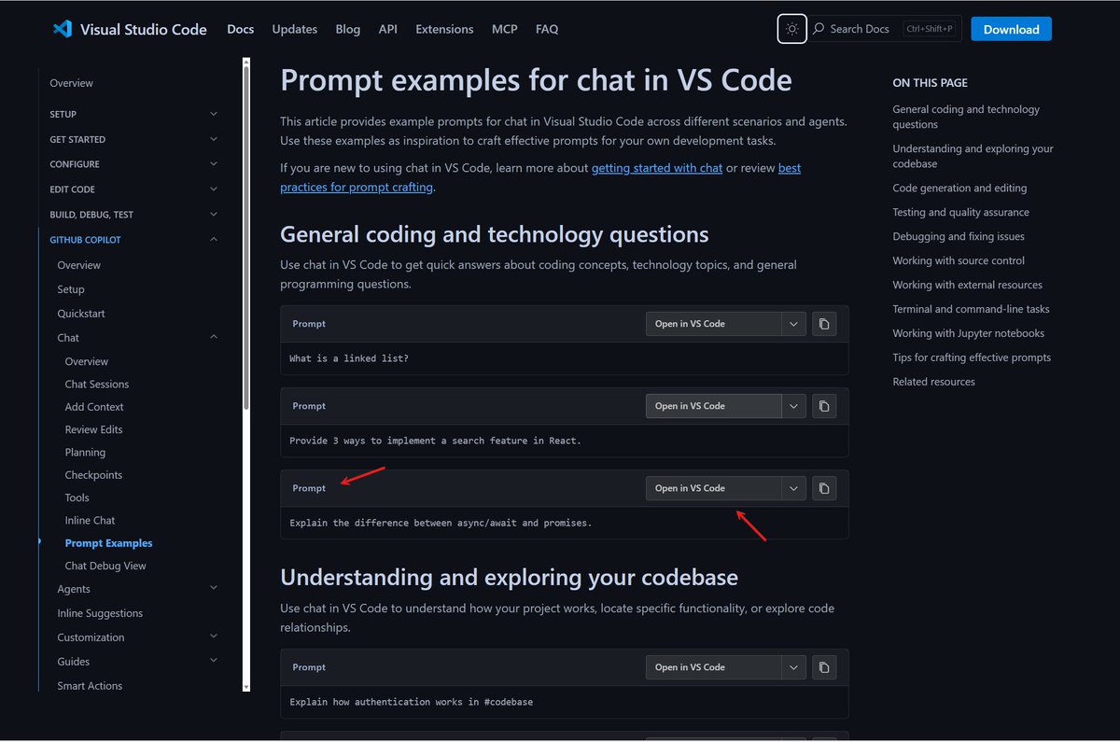Viewport: 1120px width, 742px height.
Task: Open React search prompt in VS Code
Action: tap(713, 406)
